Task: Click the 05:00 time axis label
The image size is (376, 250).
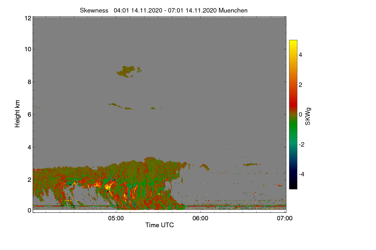Action: [116, 218]
